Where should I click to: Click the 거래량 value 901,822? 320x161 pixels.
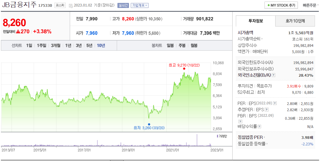205,19
